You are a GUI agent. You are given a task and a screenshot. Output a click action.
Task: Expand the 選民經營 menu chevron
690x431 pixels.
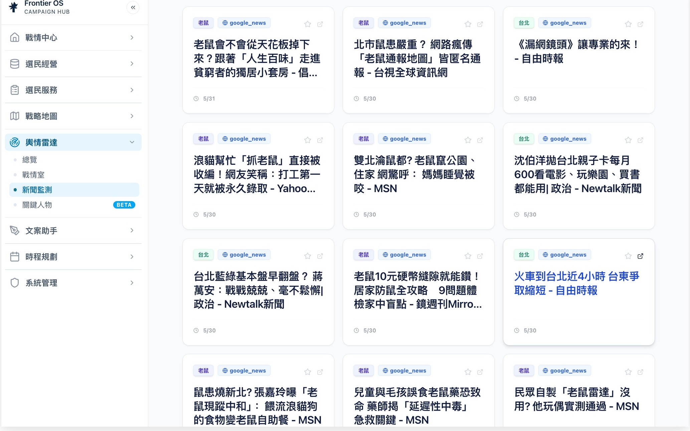click(132, 63)
